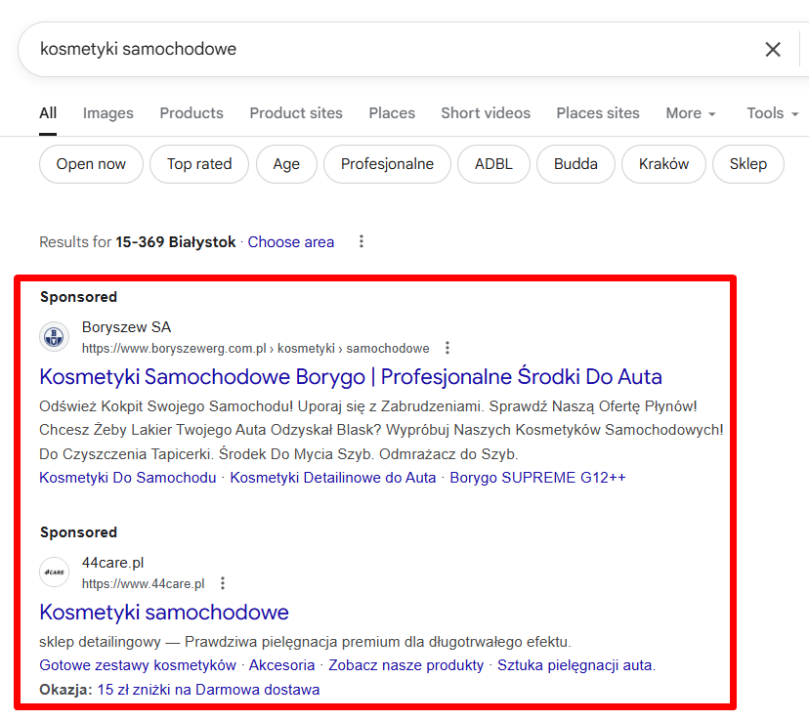Open the Short videos tab
The image size is (809, 721).
pyautogui.click(x=485, y=113)
